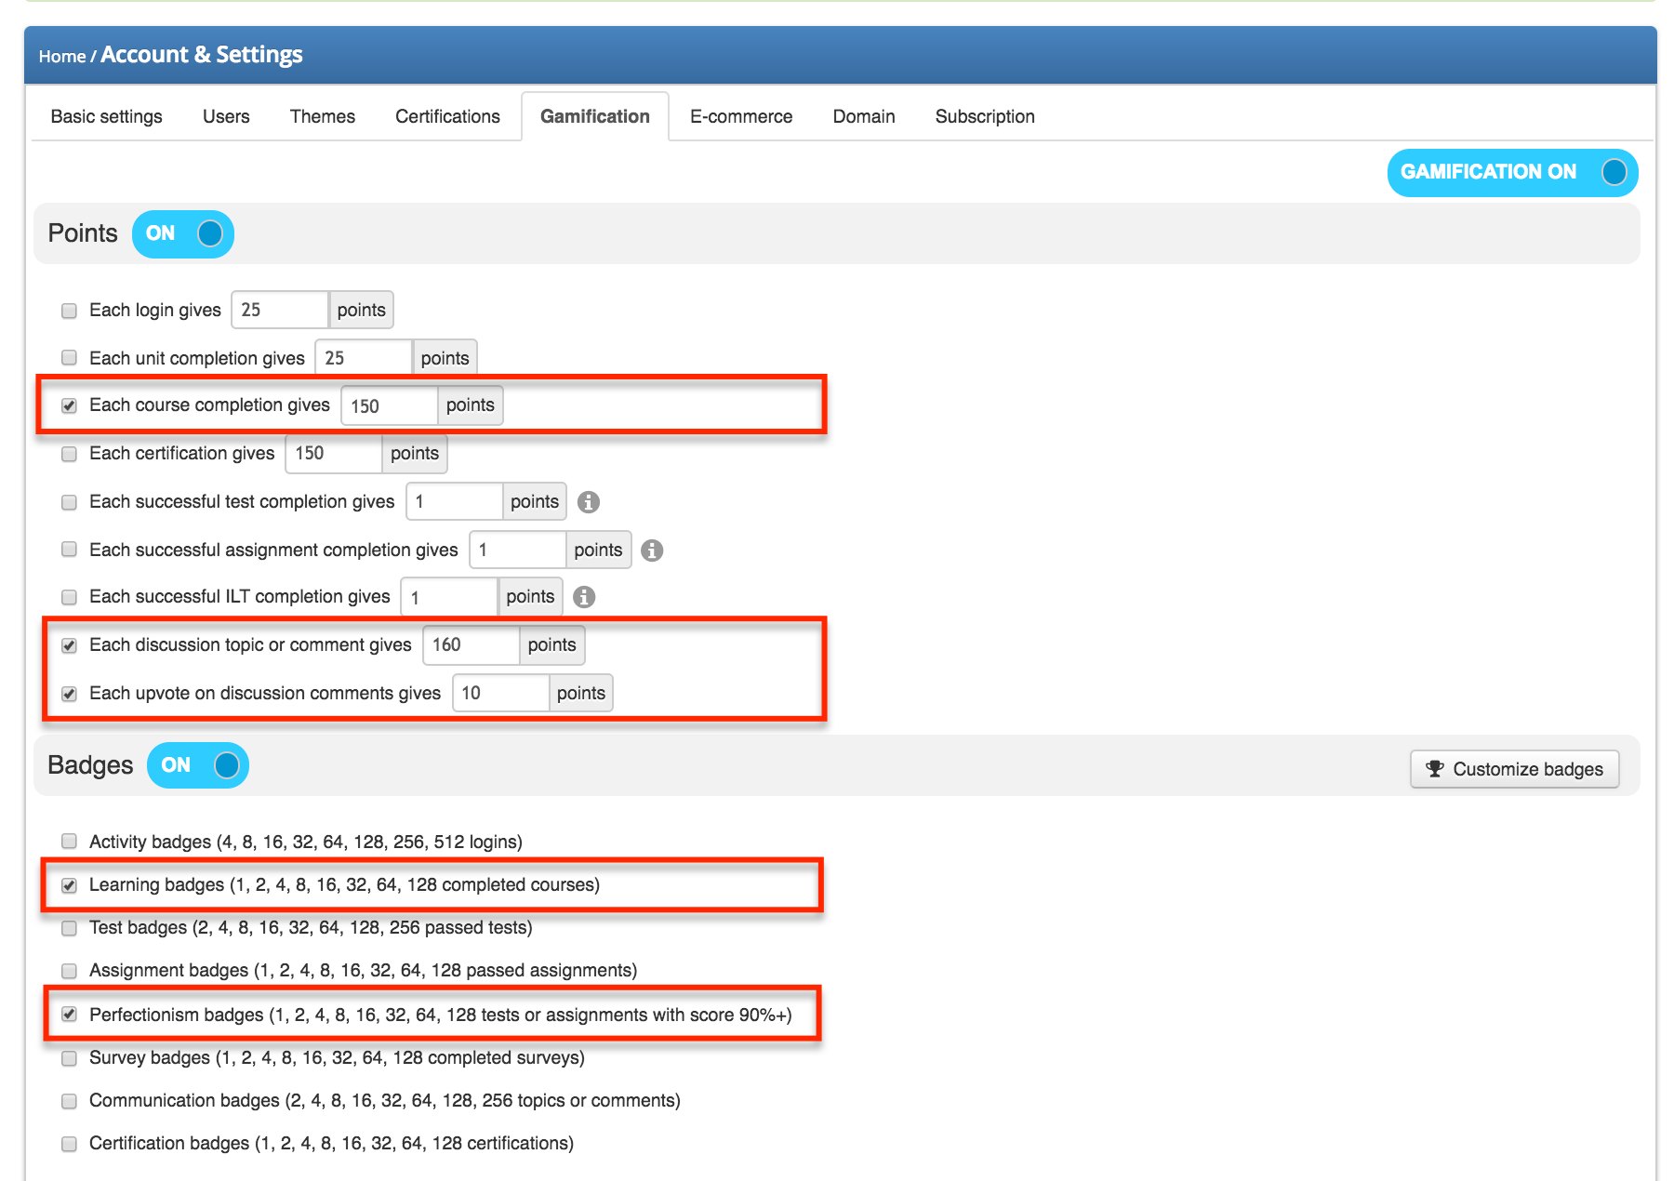
Task: Uncheck Each discussion topic or comment checkbox
Action: [69, 645]
